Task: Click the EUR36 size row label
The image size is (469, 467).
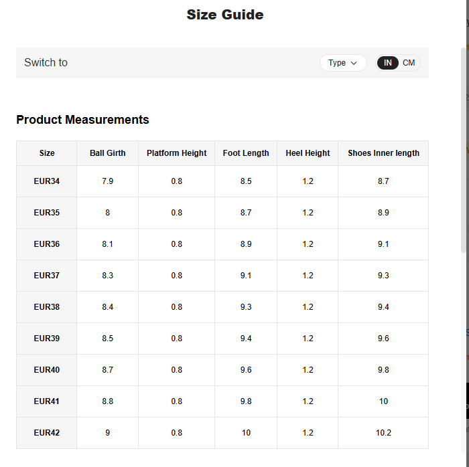Action: (47, 244)
